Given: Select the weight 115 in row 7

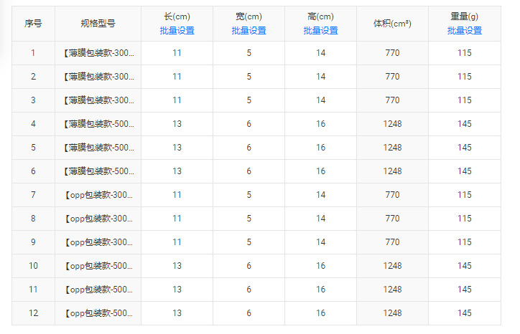Looking at the screenshot, I should 464,195.
